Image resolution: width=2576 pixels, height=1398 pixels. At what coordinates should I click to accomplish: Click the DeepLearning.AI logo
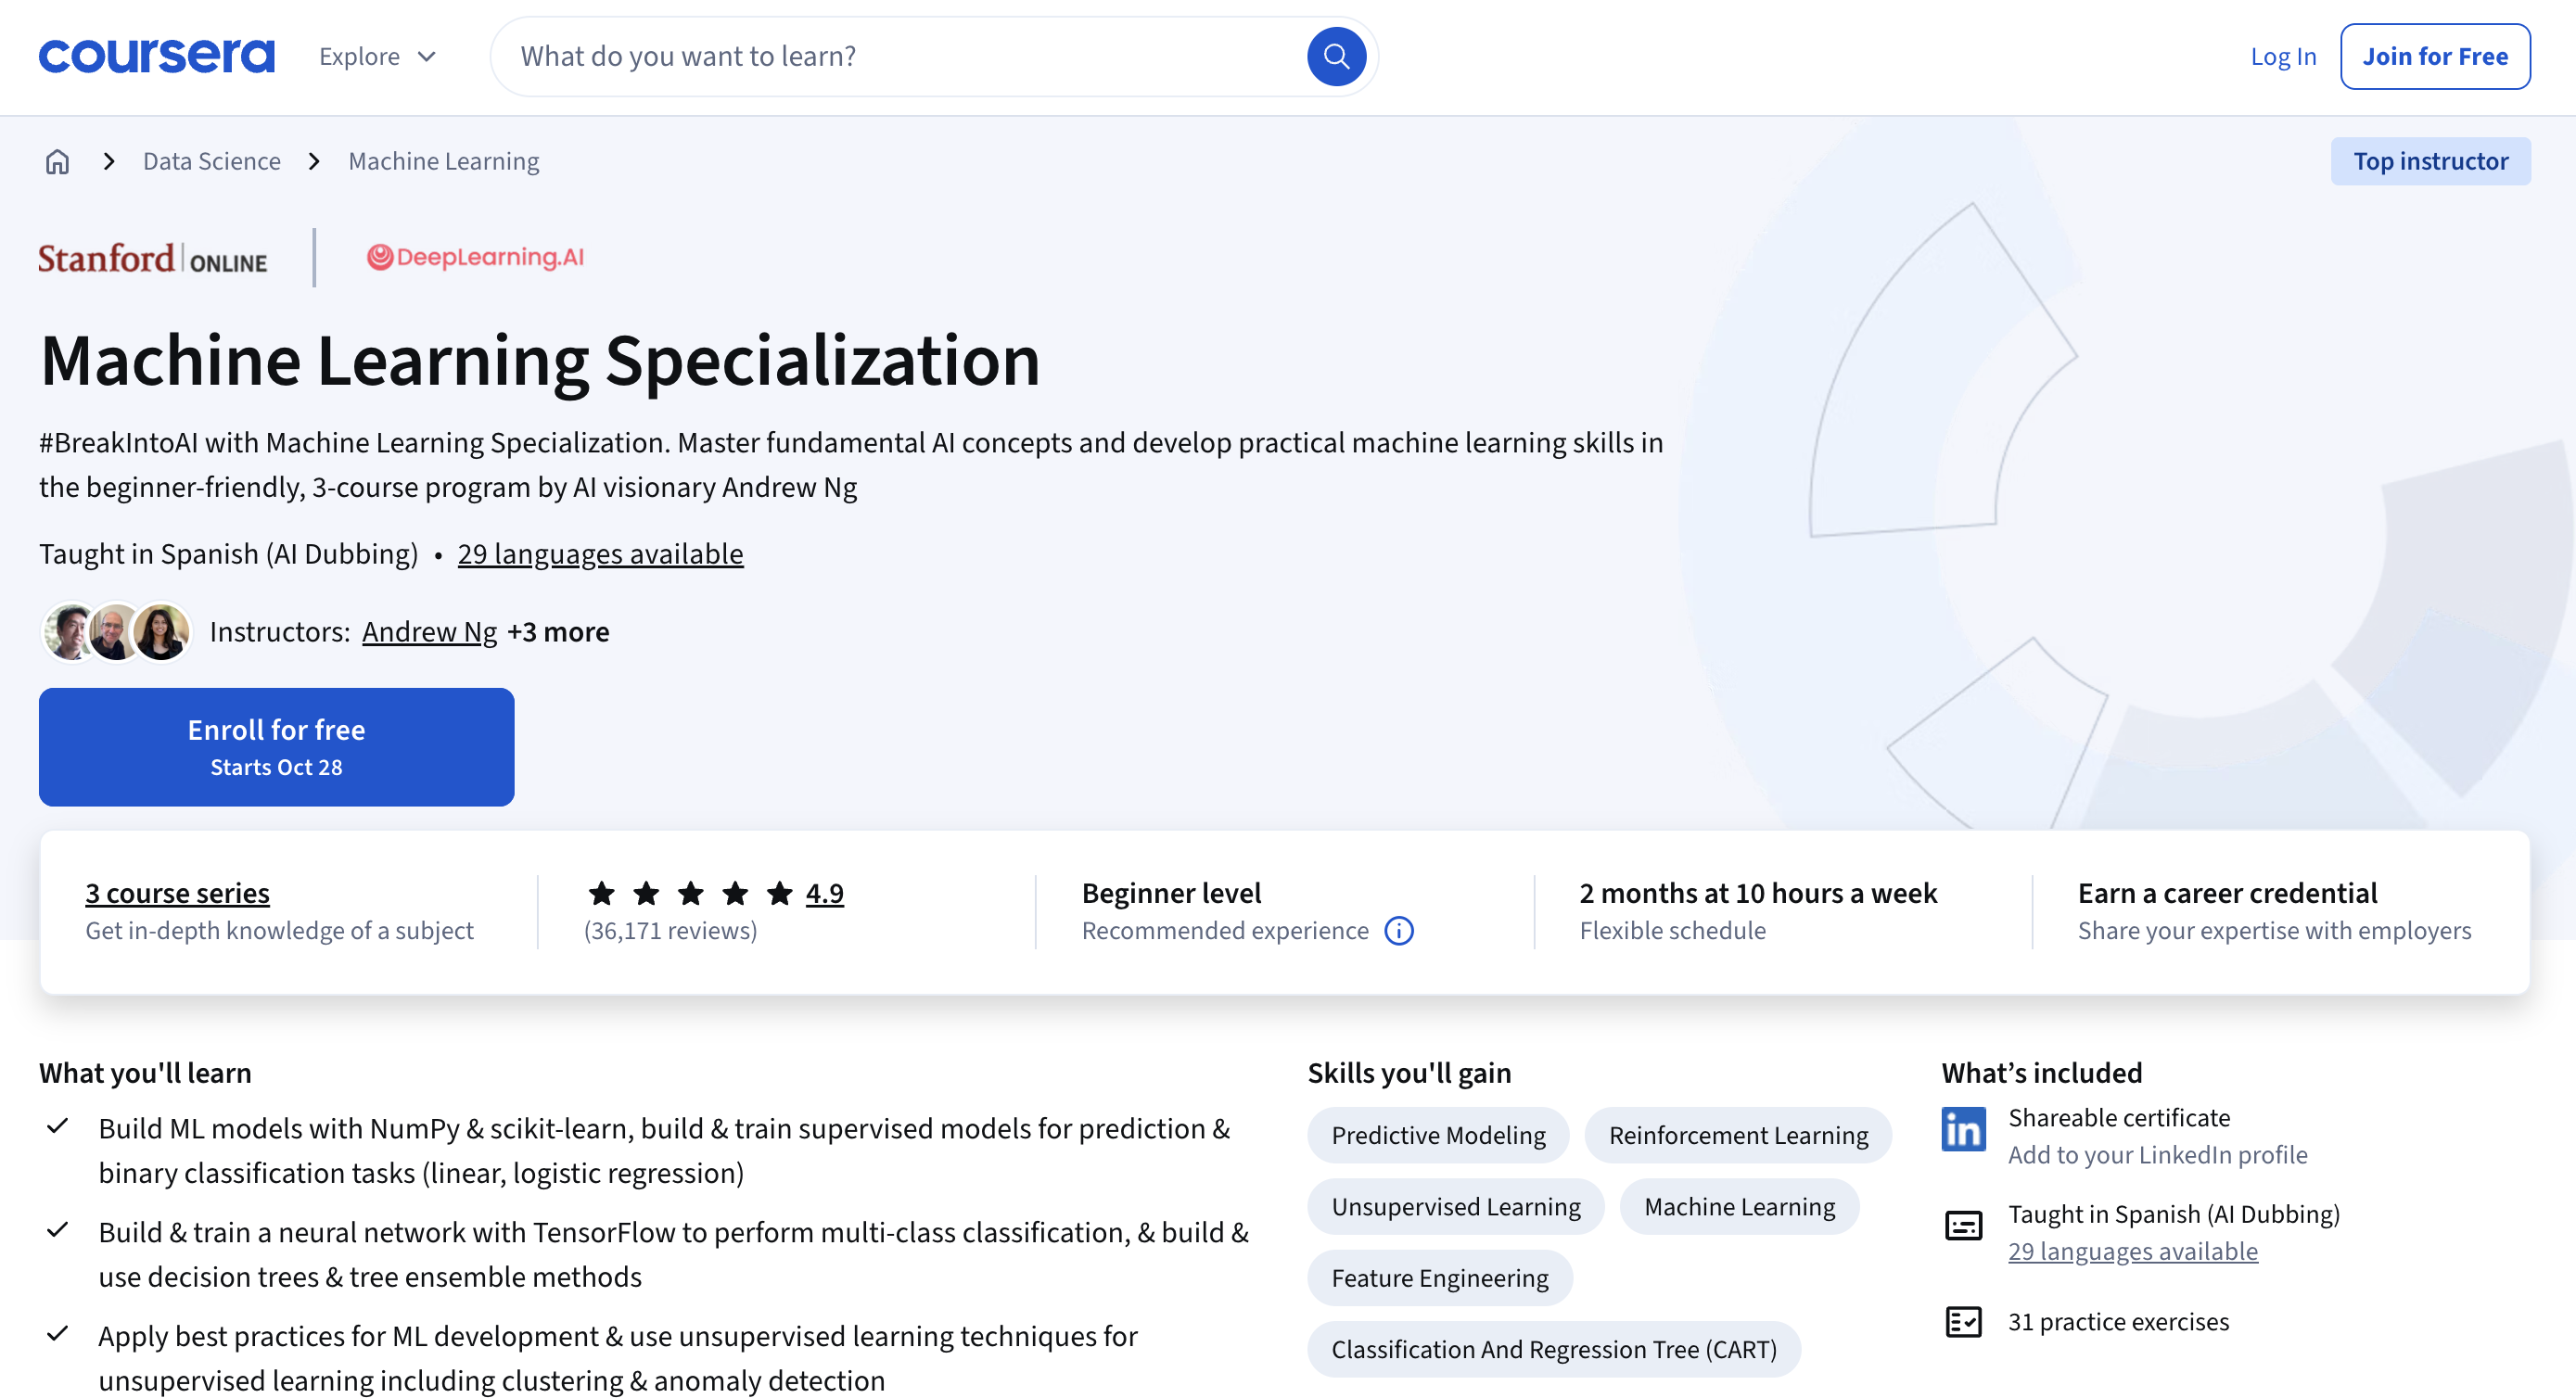pyautogui.click(x=474, y=257)
